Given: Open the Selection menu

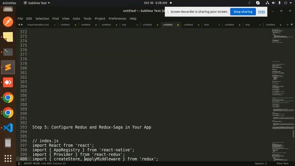Looking at the screenshot, I should coord(42,18).
